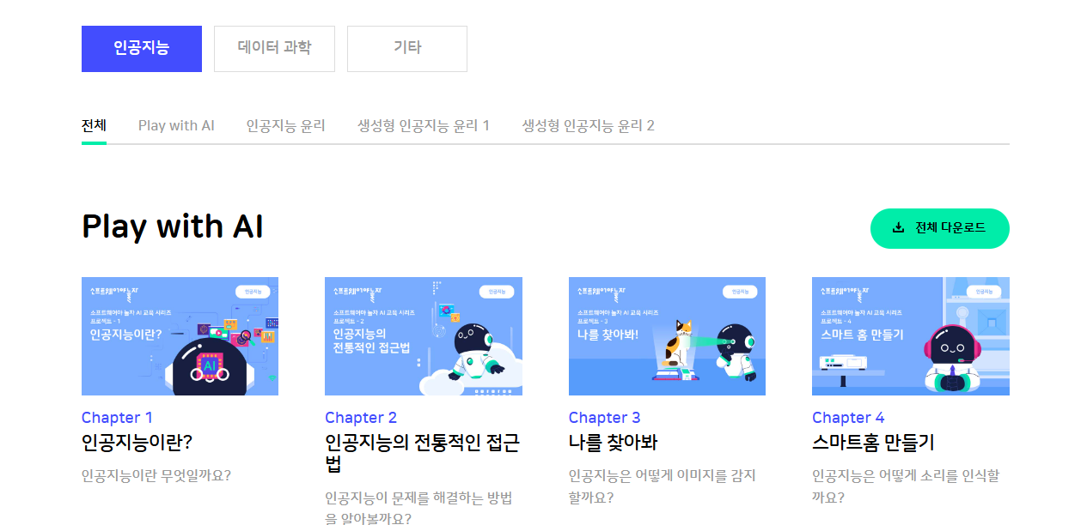The width and height of the screenshot is (1087, 525).
Task: Click the 인공지능 badge on Chapter 4 thumbnail
Action: pyautogui.click(x=984, y=292)
